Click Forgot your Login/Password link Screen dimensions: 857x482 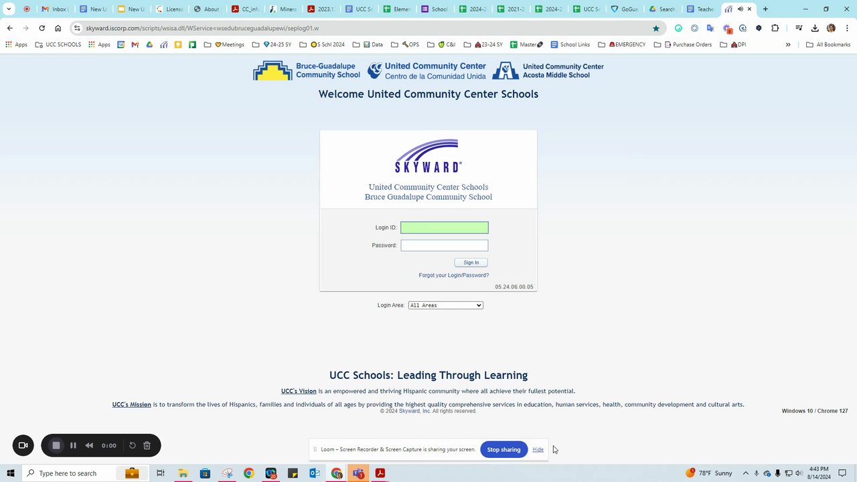point(454,275)
